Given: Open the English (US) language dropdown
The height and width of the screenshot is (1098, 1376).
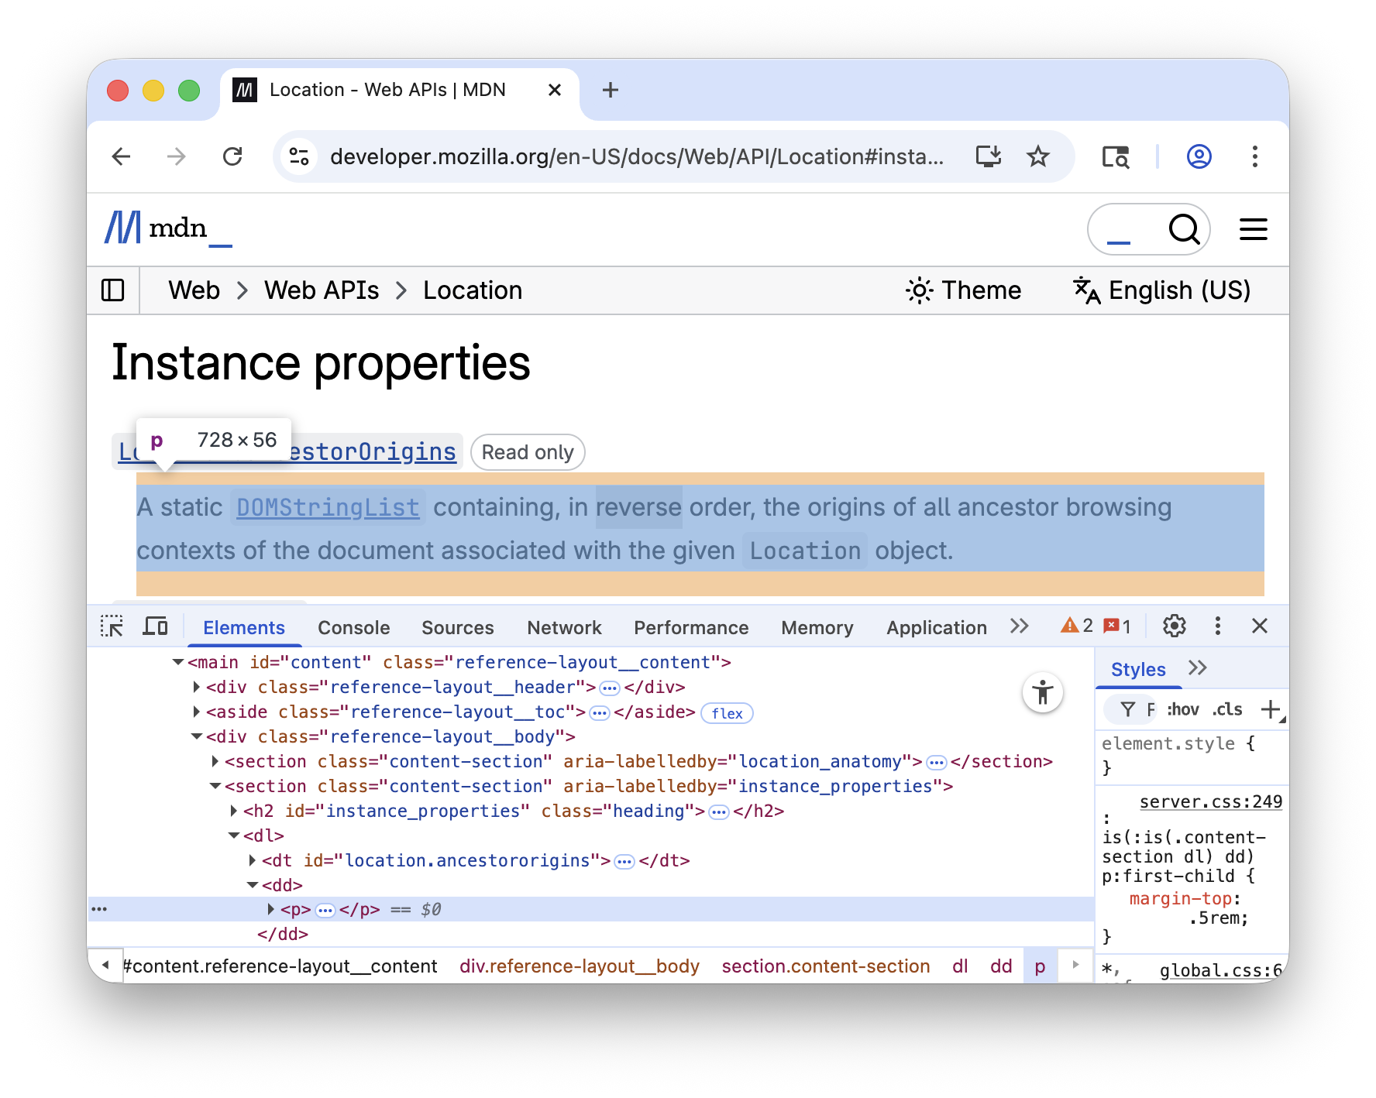Looking at the screenshot, I should 1162,290.
